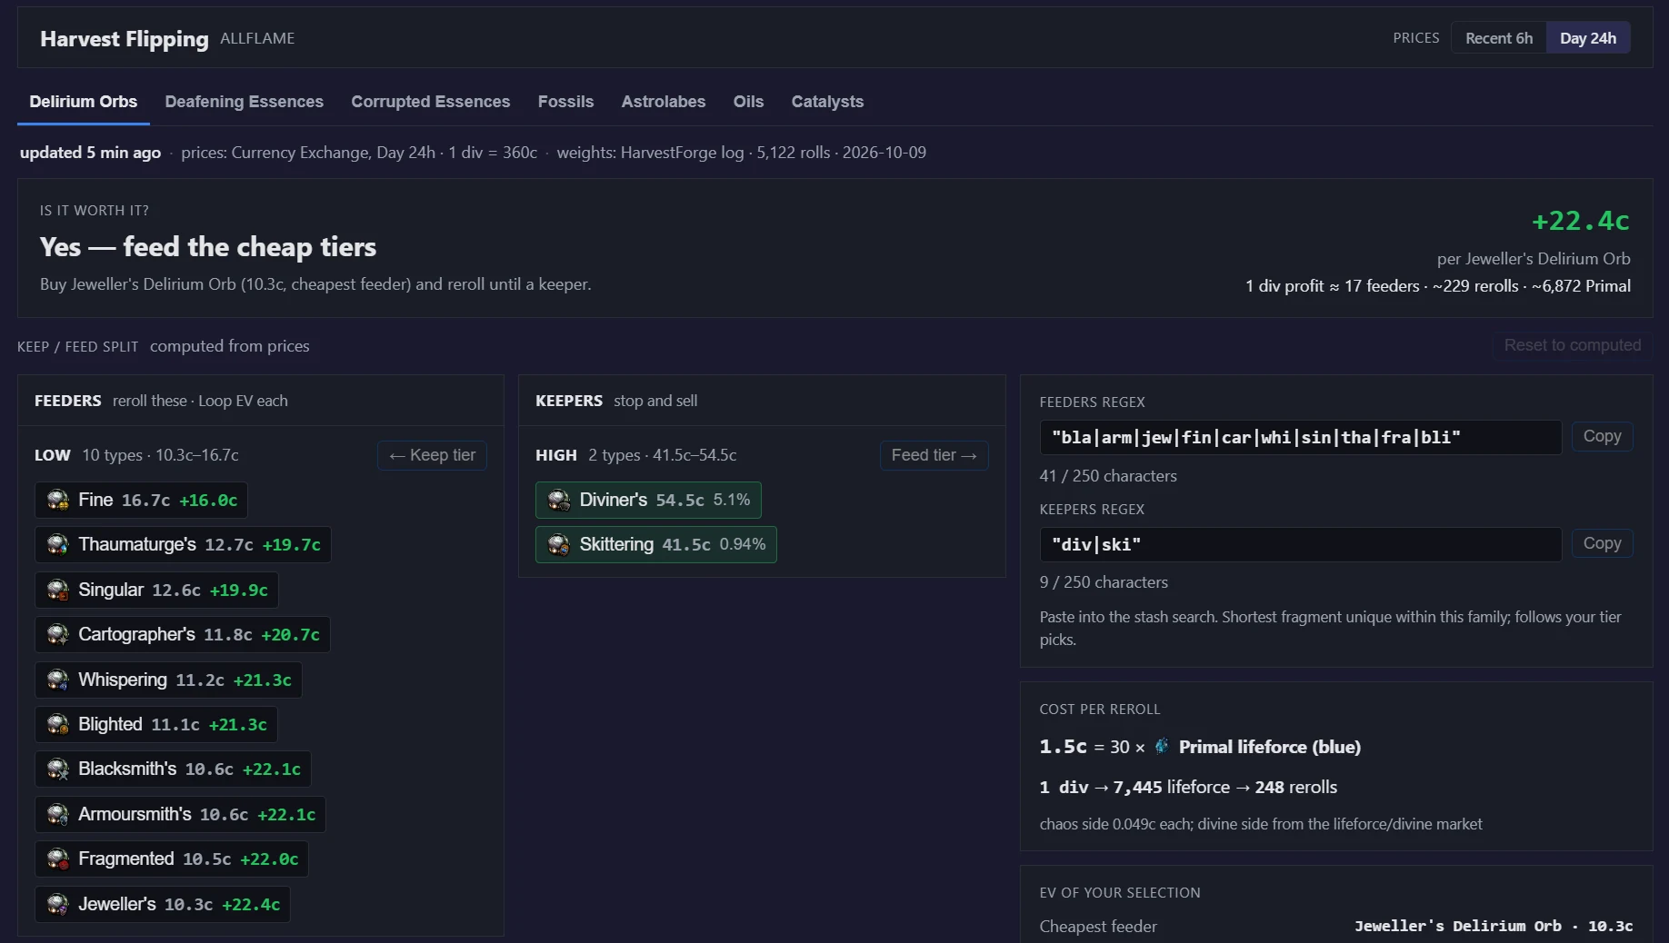The width and height of the screenshot is (1669, 943).
Task: Click the Whispering 11.2c feeder chip
Action: [168, 680]
